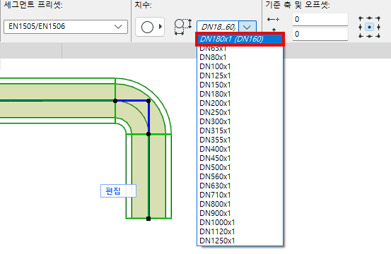Choose DN180x1 from the size list
This screenshot has height=254, width=391.
240,94
